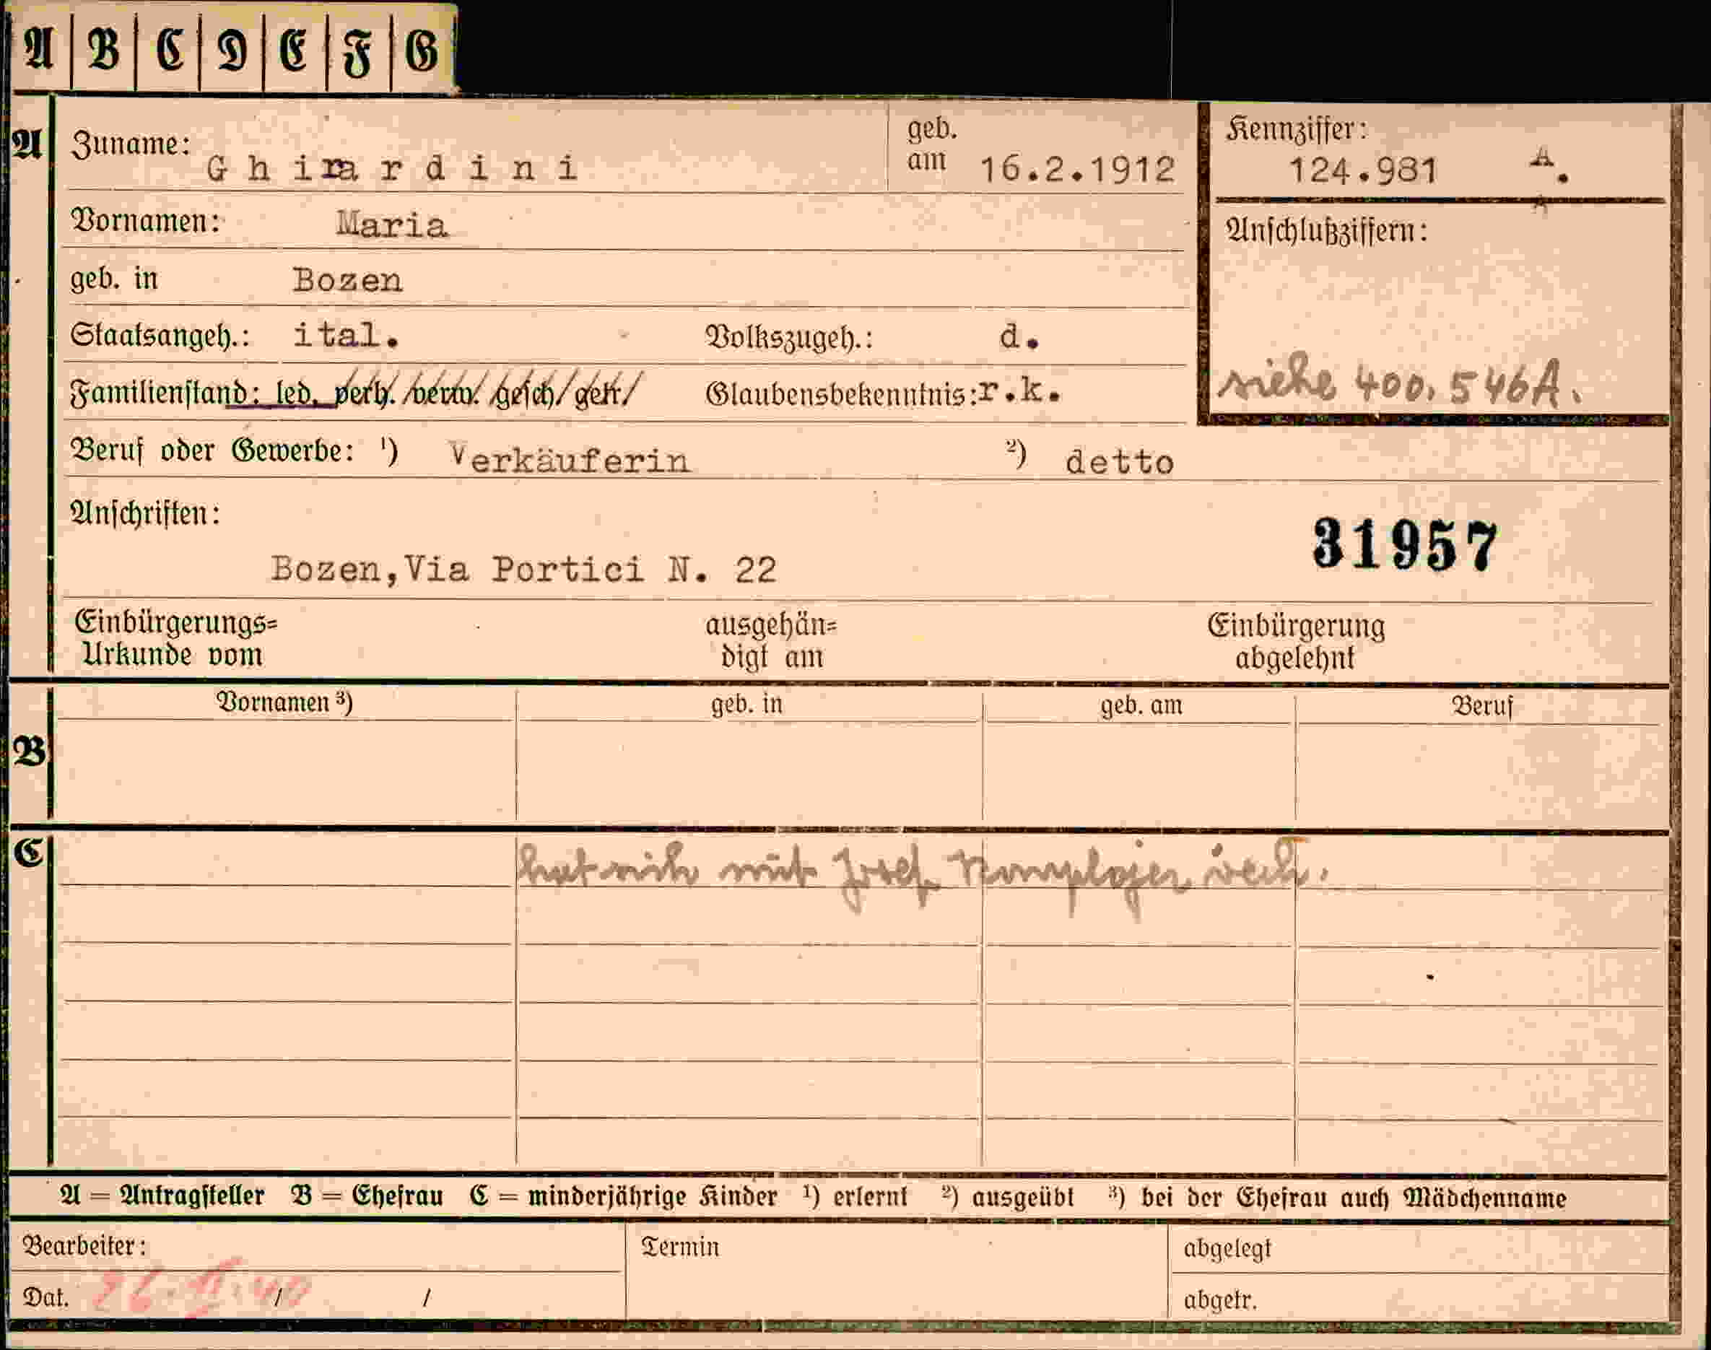This screenshot has height=1350, width=1711.
Task: Click the 'abgelegt' label
Action: click(x=1227, y=1249)
